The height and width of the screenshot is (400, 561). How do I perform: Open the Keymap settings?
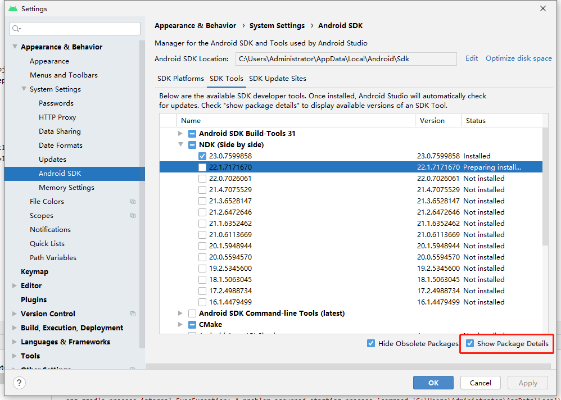(34, 272)
